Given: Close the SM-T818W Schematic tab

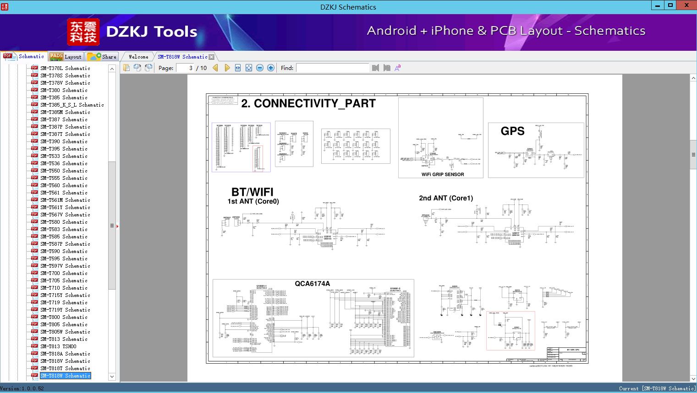Looking at the screenshot, I should point(211,57).
